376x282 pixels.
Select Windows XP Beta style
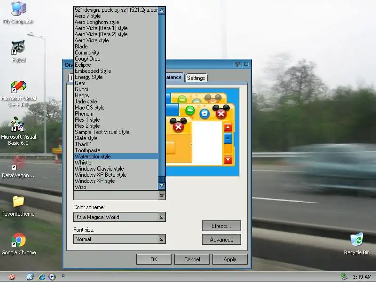coord(116,175)
